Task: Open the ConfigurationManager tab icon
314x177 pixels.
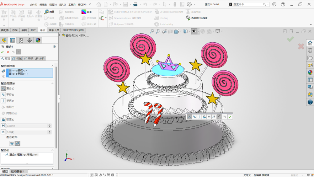Action: point(21,40)
